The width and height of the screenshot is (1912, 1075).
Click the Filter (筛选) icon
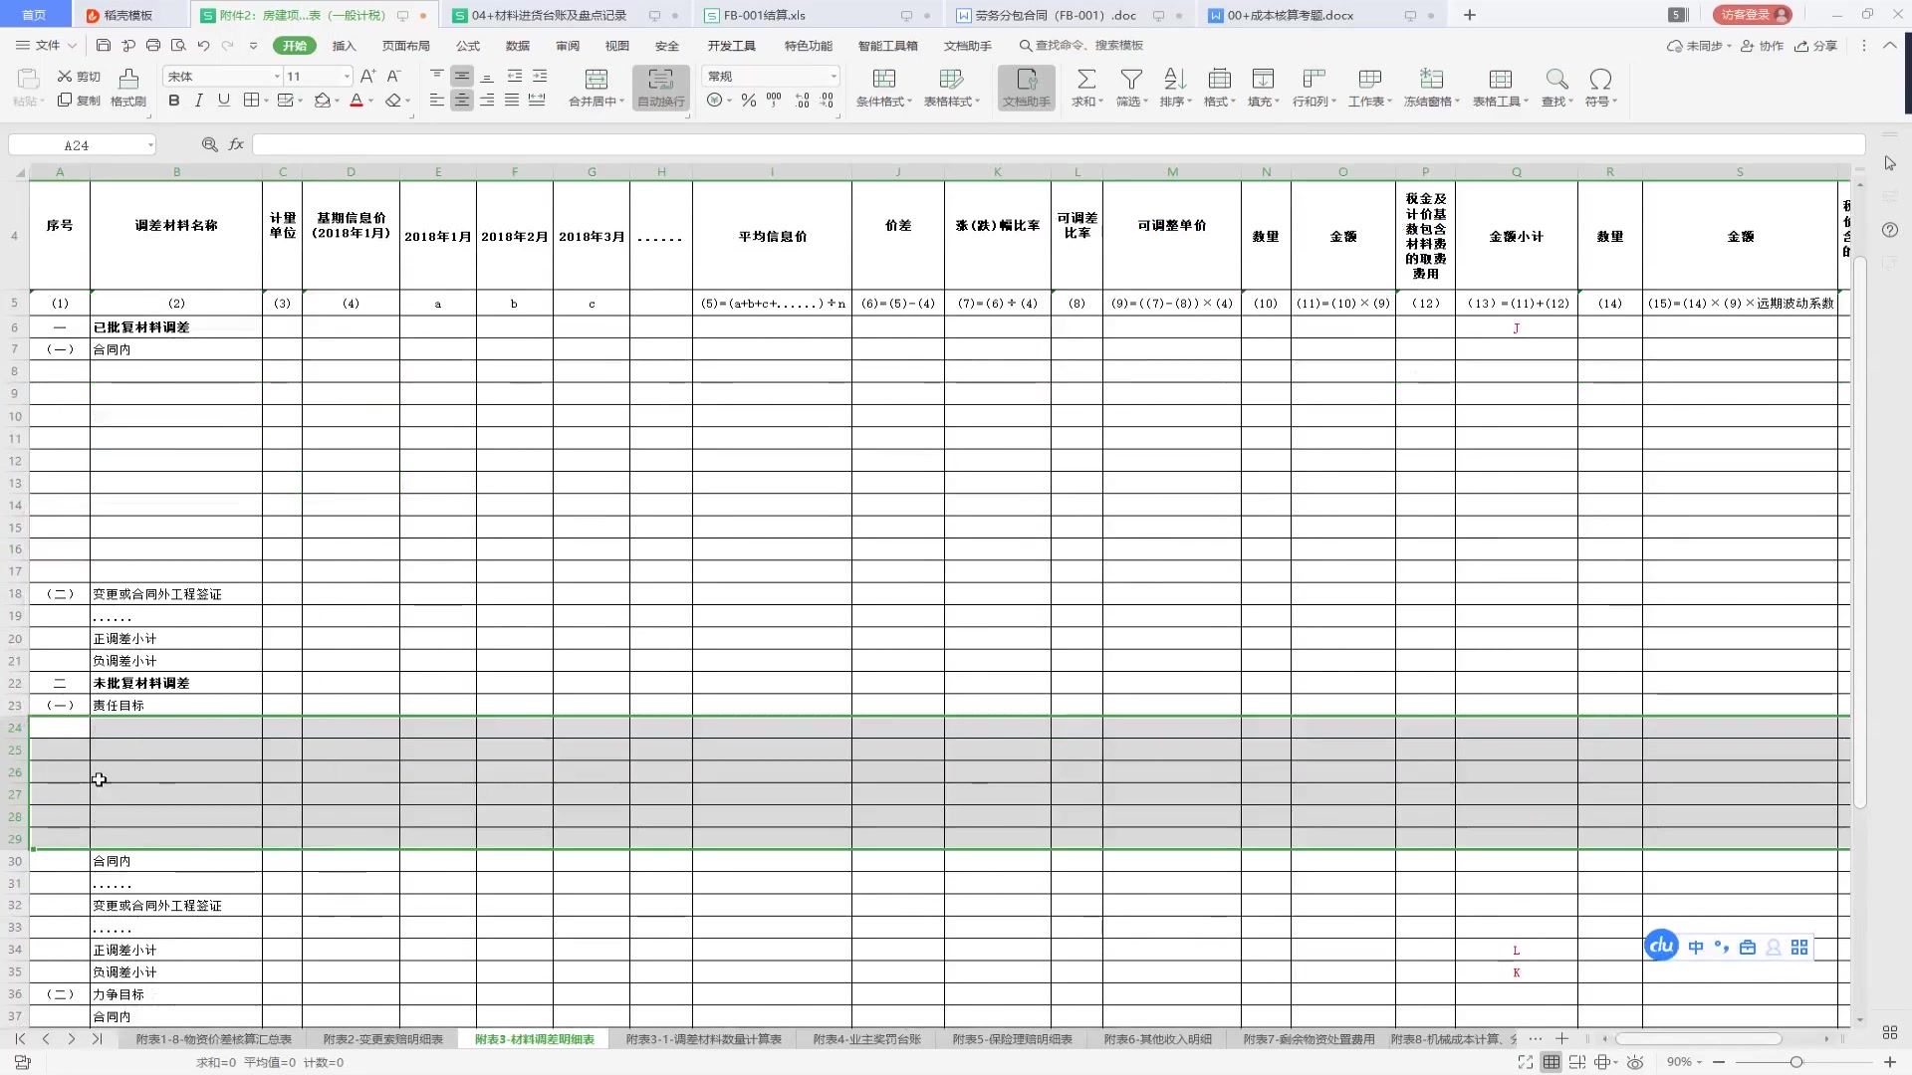(x=1131, y=80)
